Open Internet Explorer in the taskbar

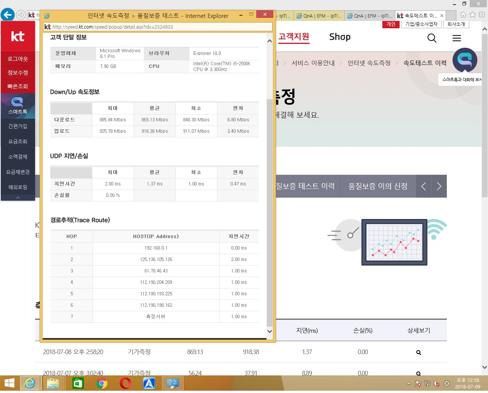pos(30,383)
